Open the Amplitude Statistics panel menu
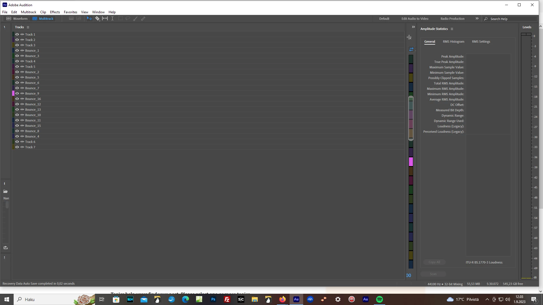543x305 pixels. point(452,29)
